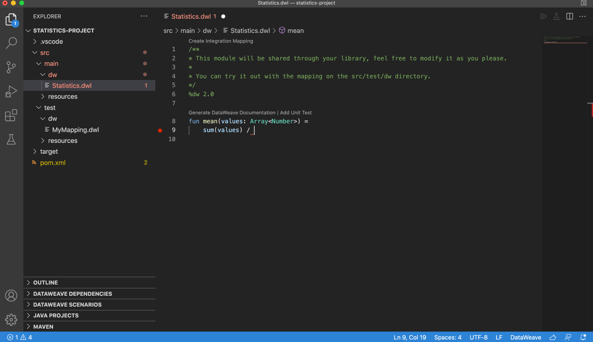Open the Testing flask view
The image size is (593, 342).
point(11,140)
